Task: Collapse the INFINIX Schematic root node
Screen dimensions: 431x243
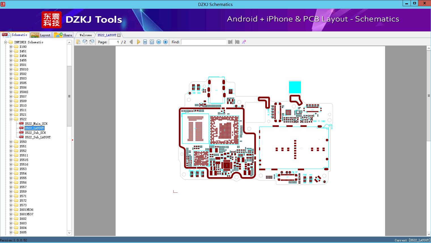Action: (x=5, y=42)
